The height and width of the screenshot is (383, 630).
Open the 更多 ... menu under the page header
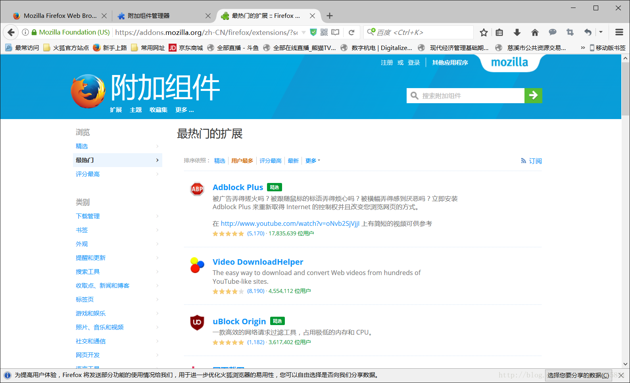coord(184,110)
